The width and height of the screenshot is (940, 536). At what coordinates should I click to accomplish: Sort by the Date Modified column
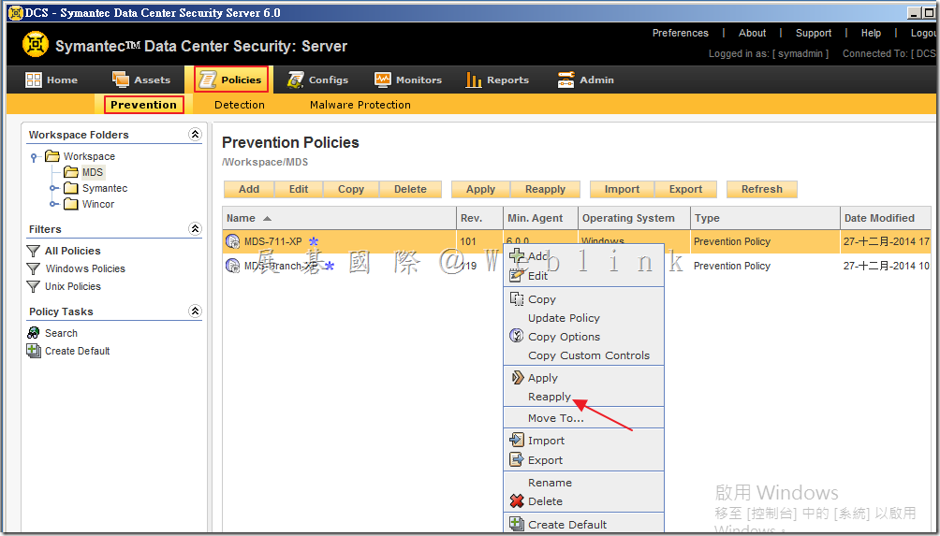(x=886, y=218)
